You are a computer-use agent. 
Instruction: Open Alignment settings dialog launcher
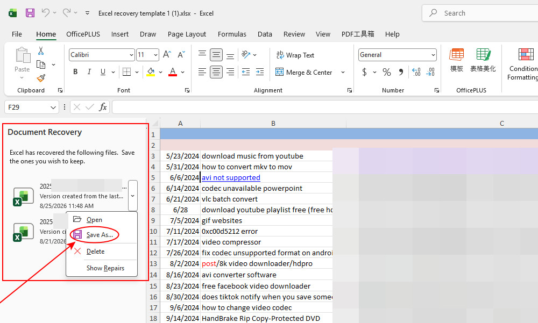pyautogui.click(x=349, y=90)
